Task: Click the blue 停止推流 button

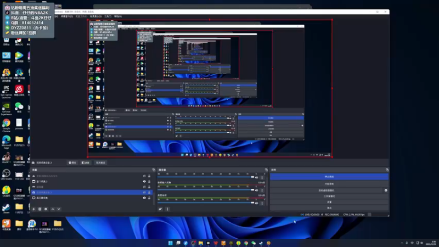Action: click(329, 177)
